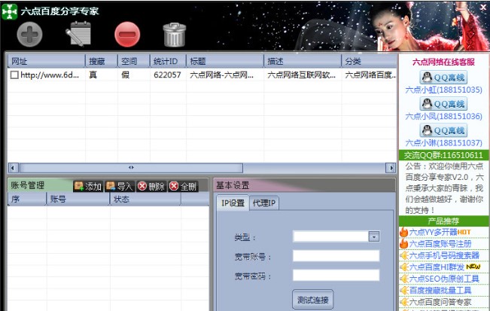Focus the 宽带账号 input field
The height and width of the screenshot is (311, 490).
[x=336, y=256]
